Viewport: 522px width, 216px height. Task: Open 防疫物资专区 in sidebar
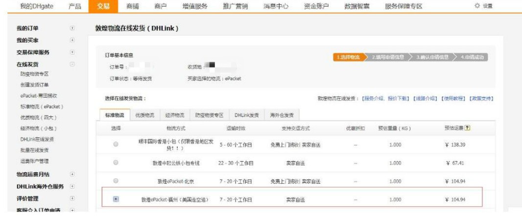tap(34, 74)
